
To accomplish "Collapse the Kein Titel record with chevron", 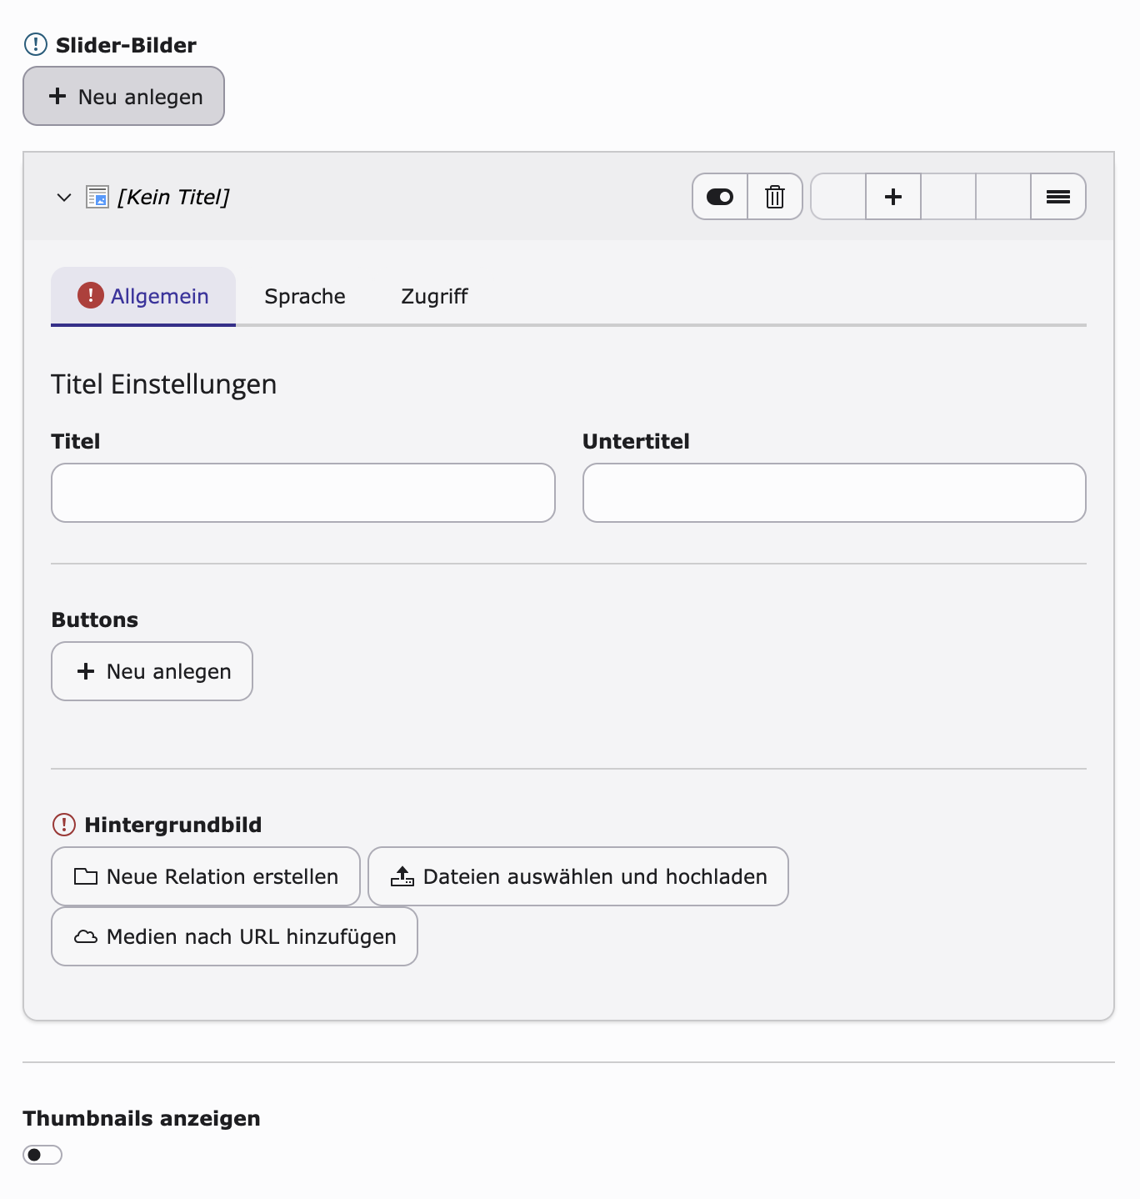I will (x=64, y=198).
